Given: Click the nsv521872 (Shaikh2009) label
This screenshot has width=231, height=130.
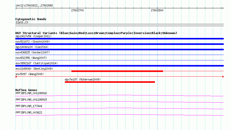Looking at the screenshot, I should (x=33, y=42).
